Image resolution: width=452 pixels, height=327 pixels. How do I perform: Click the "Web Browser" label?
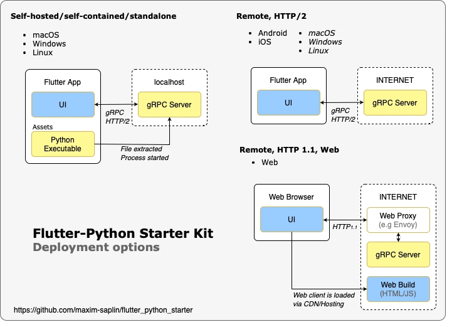(292, 197)
